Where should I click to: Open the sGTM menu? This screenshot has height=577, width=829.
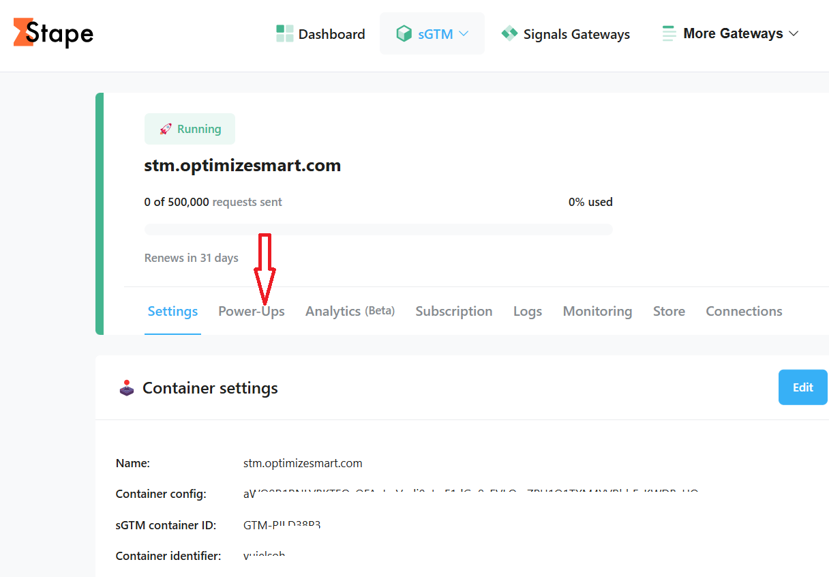point(432,33)
